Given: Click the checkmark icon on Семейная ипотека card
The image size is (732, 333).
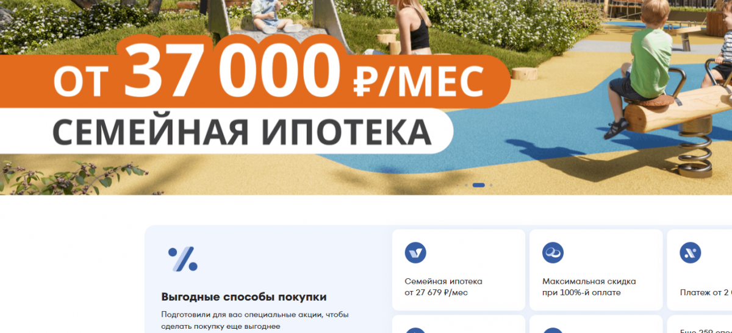Looking at the screenshot, I should click(x=415, y=252).
